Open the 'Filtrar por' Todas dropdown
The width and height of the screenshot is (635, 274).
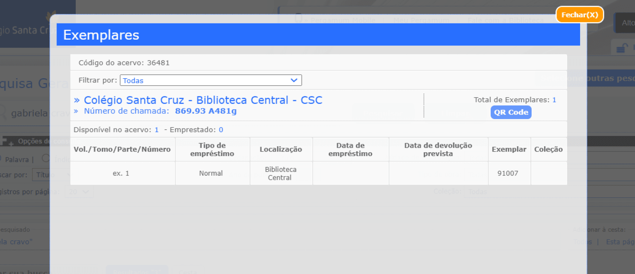(211, 80)
